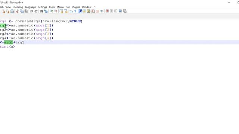The height and width of the screenshot is (134, 239).
Task: Click highlighted arg1 in the sum line
Action: tap(9, 42)
